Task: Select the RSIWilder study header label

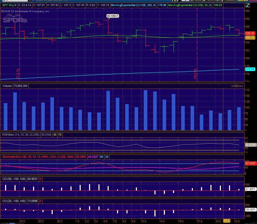Action: pos(21,135)
